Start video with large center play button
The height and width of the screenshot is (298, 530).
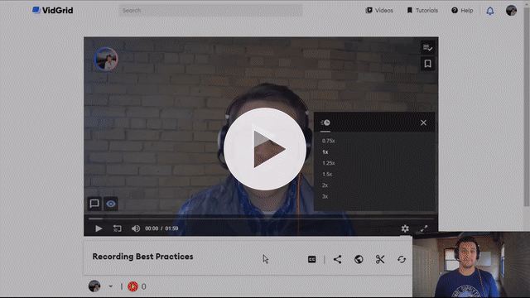[x=265, y=149]
